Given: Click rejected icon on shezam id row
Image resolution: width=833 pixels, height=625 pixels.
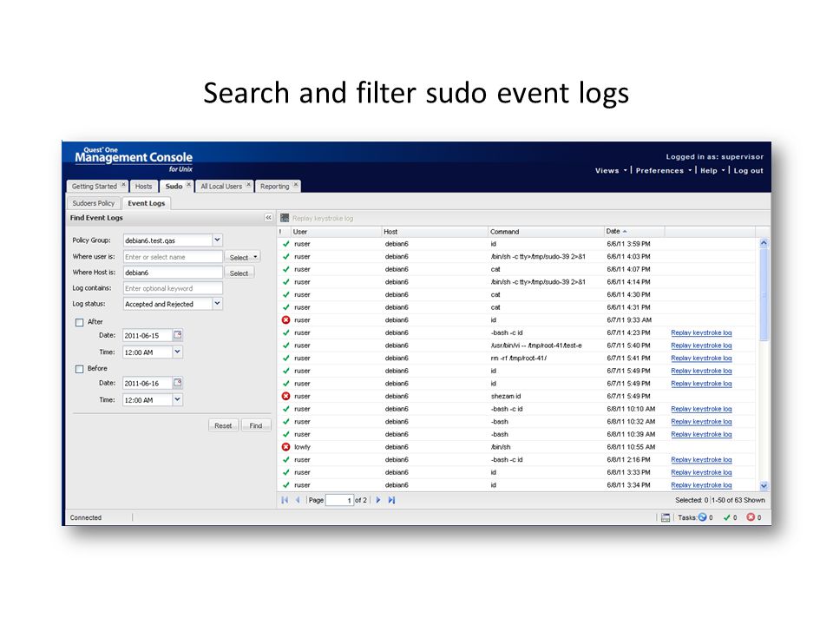Looking at the screenshot, I should coord(285,396).
